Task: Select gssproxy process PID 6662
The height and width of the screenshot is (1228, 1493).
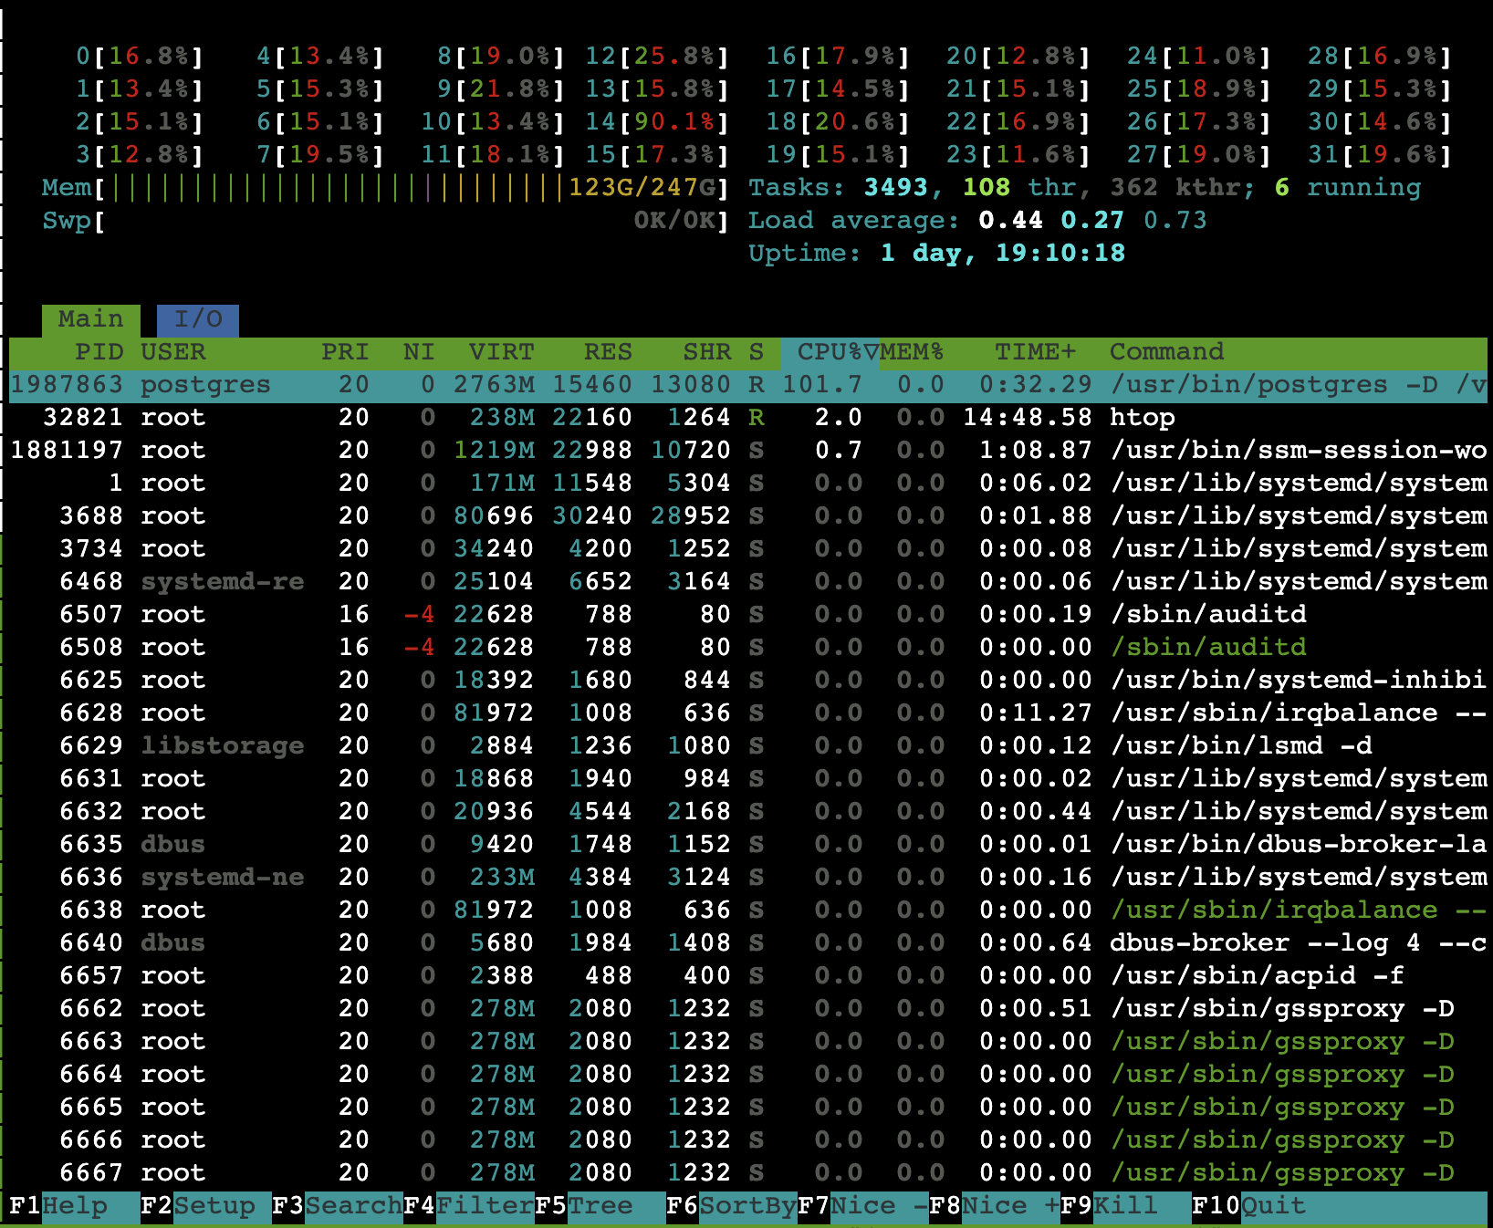Action: [x=748, y=1009]
